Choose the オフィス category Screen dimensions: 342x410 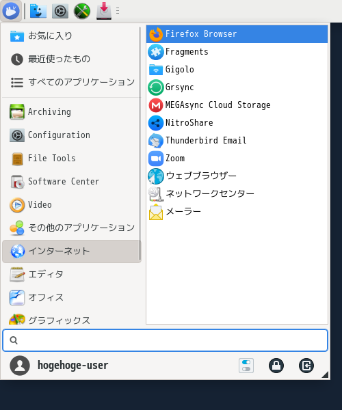tap(70, 298)
